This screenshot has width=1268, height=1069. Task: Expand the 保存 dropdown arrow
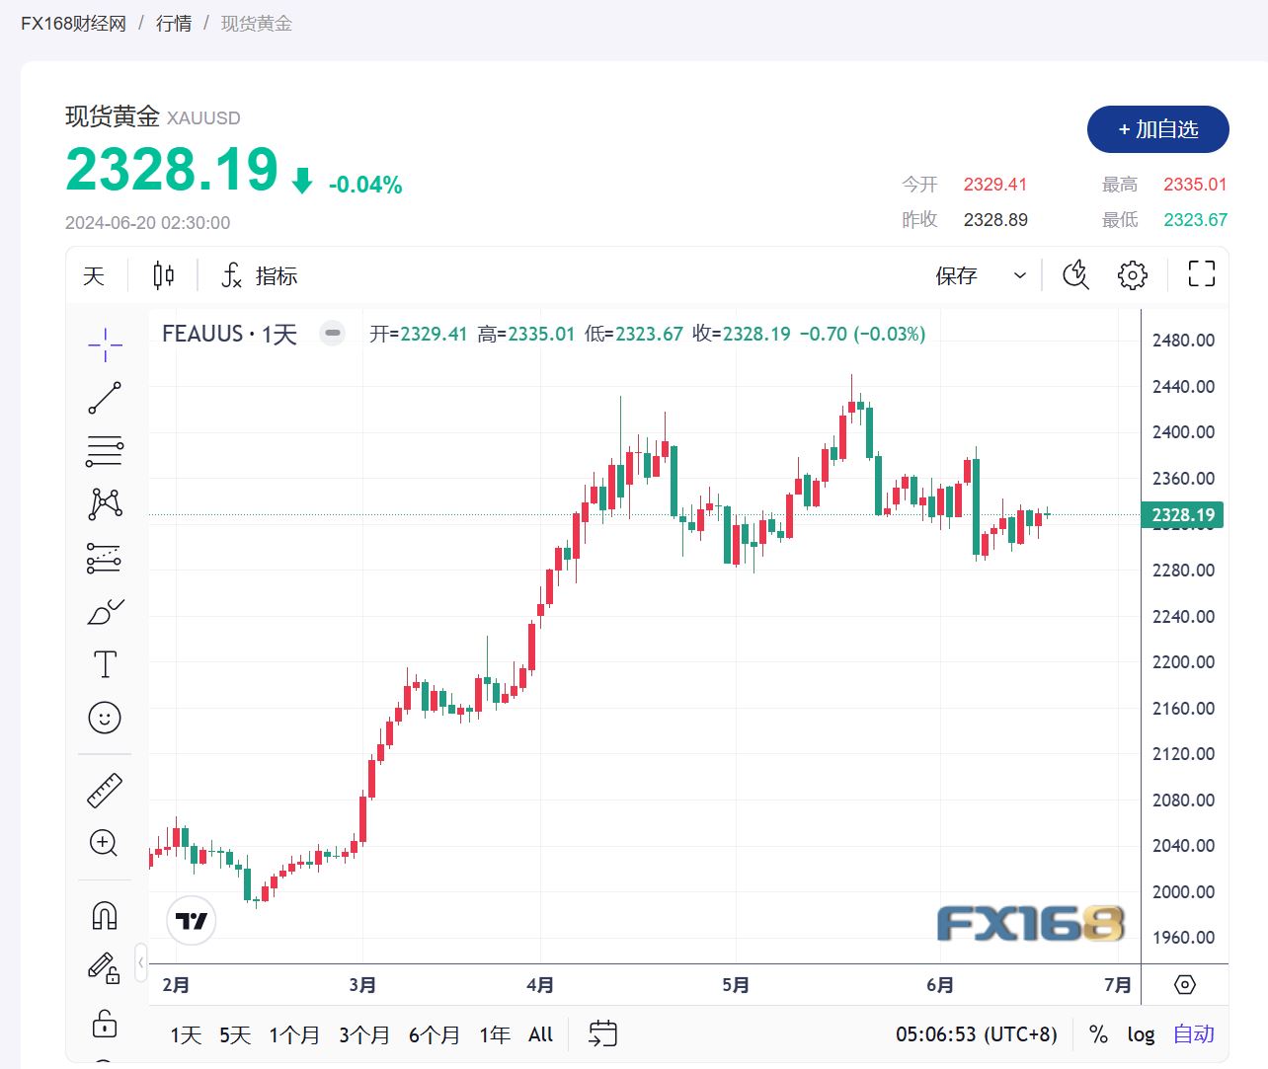click(1020, 275)
